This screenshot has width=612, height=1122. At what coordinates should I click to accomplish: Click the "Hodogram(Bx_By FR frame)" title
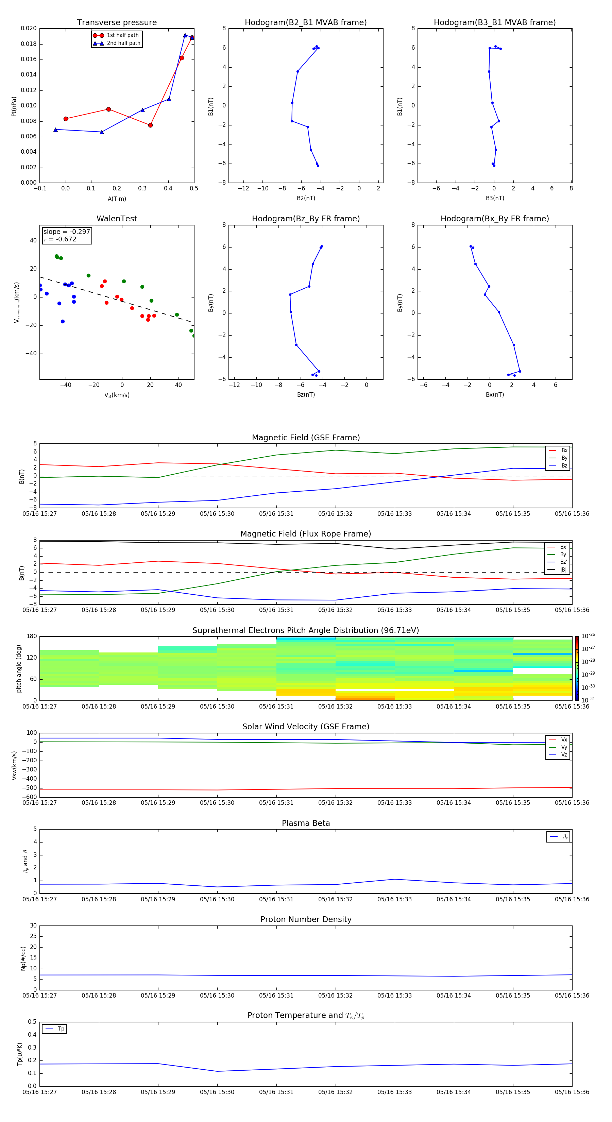(x=495, y=219)
